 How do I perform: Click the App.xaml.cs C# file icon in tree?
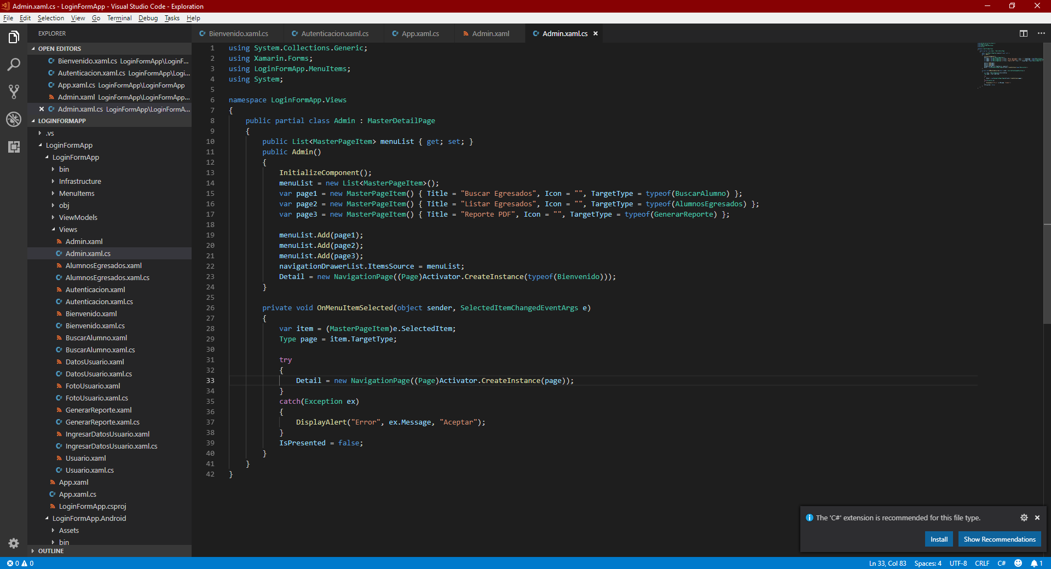pyautogui.click(x=53, y=495)
